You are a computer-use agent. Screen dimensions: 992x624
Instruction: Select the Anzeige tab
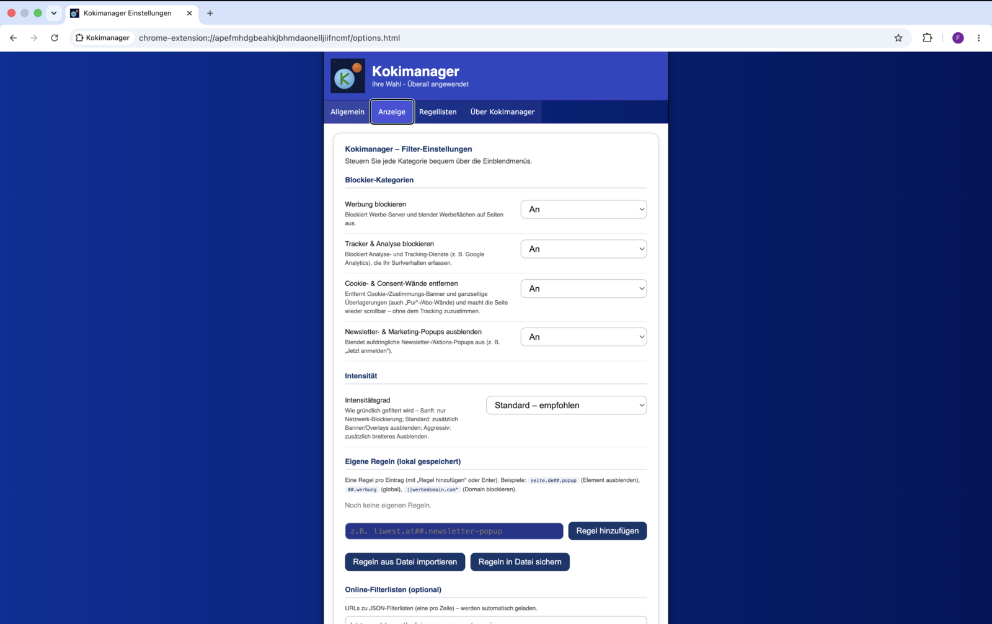(392, 112)
